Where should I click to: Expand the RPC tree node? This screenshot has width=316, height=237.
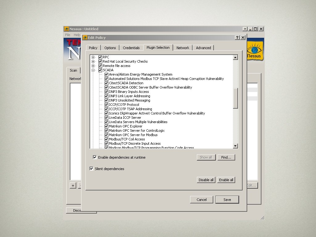[x=93, y=57]
